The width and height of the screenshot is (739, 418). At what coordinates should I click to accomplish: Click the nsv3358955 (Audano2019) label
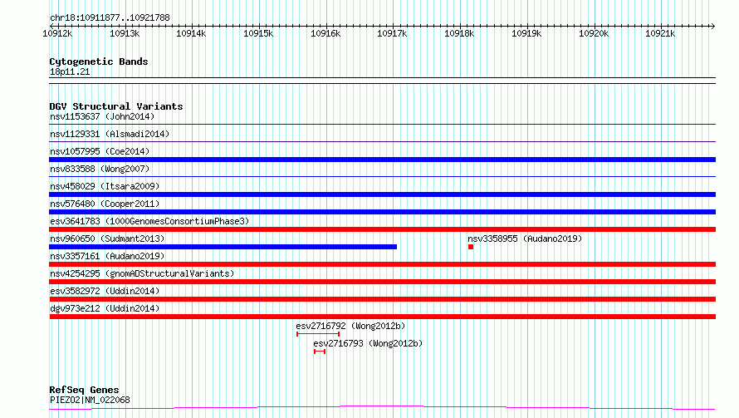pyautogui.click(x=525, y=239)
